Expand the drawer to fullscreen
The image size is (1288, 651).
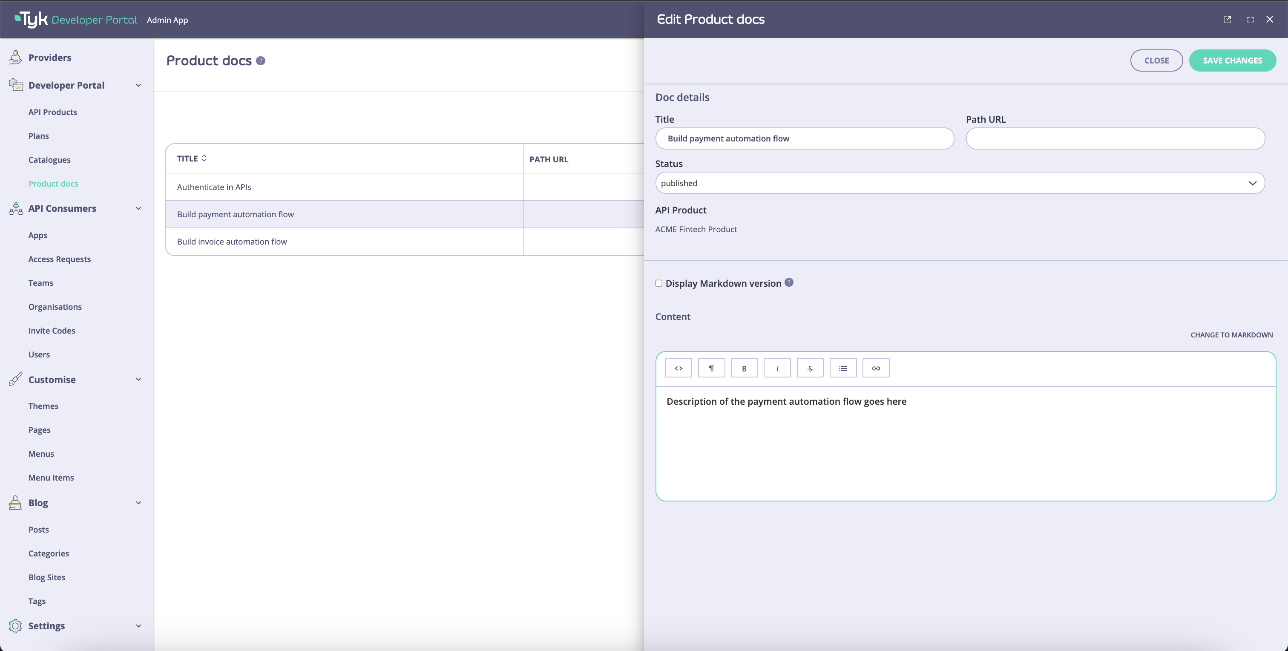point(1250,20)
